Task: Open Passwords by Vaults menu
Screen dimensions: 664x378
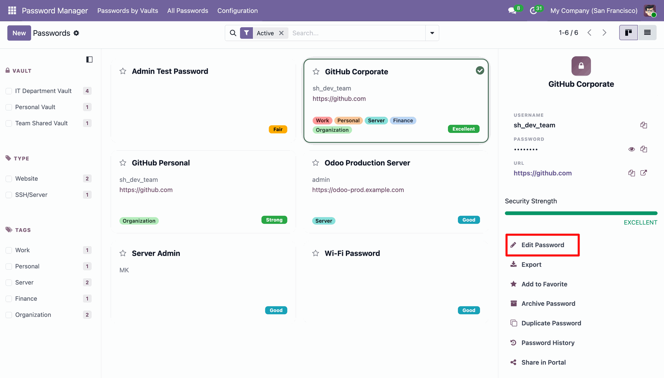Action: coord(128,11)
